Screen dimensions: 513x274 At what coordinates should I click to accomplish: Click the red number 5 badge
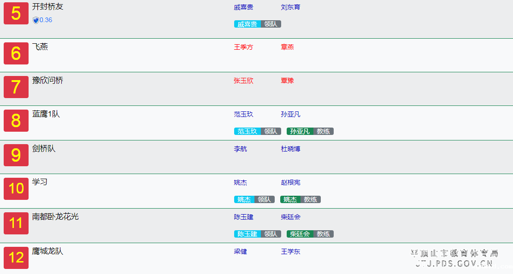click(16, 13)
